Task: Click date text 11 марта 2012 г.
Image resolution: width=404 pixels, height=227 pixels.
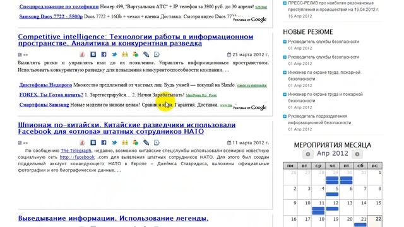Action: pos(251,143)
